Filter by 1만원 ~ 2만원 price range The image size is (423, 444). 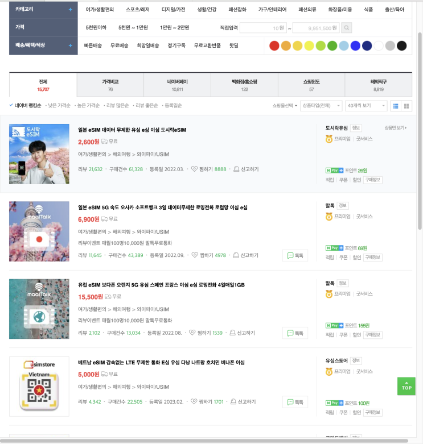[174, 27]
